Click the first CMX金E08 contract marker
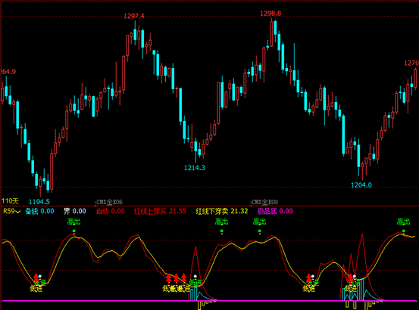Image resolution: width=419 pixels, height=310 pixels. click(x=109, y=202)
